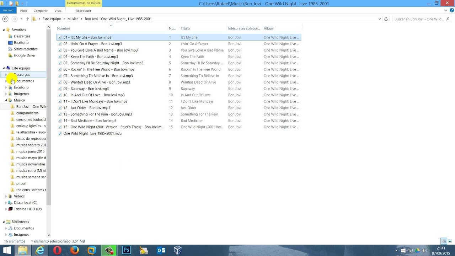The width and height of the screenshot is (455, 256).
Task: Collapse the Este equipo tree node
Action: [4, 68]
